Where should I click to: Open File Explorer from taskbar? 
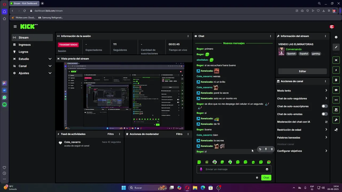(x=195, y=188)
